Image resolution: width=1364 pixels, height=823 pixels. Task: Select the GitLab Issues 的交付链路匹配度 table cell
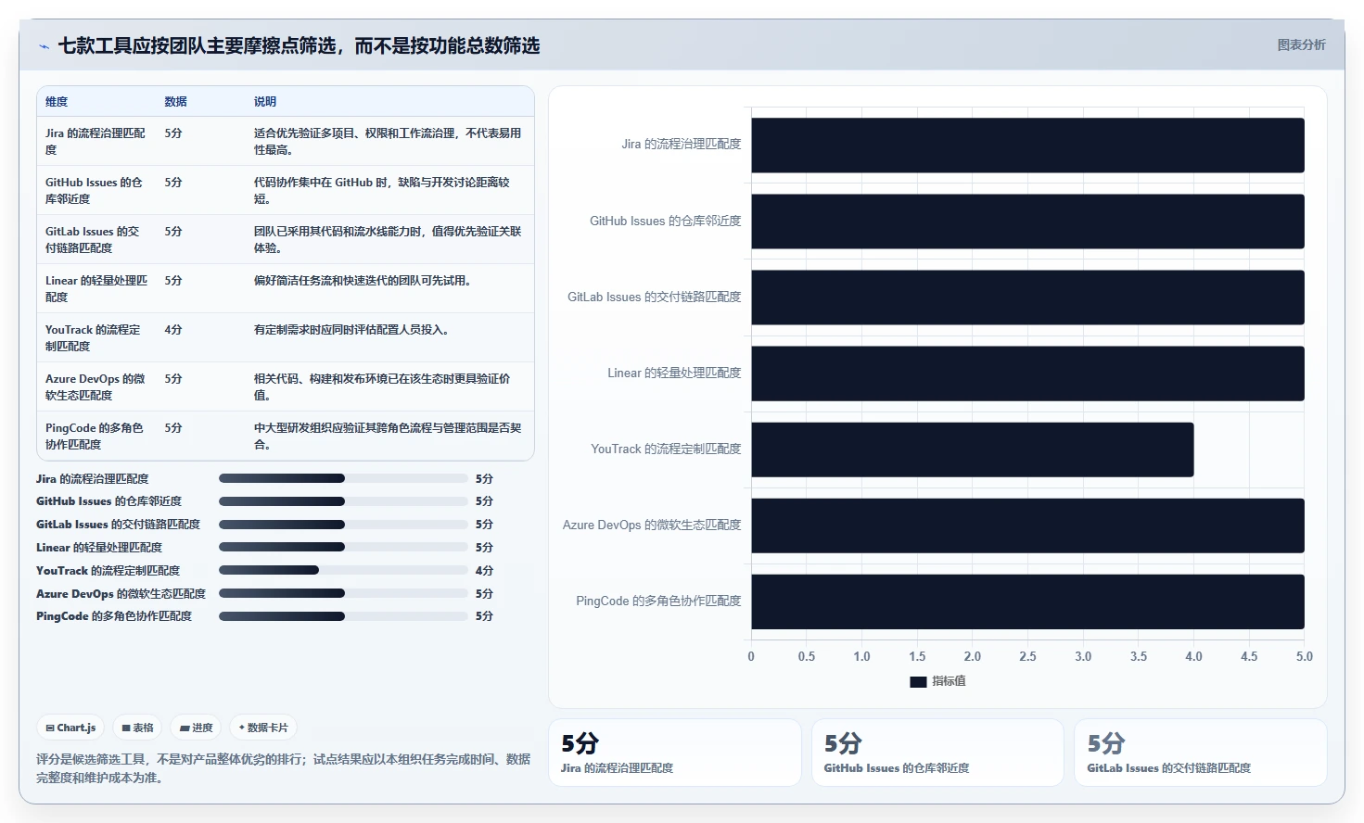coord(96,240)
